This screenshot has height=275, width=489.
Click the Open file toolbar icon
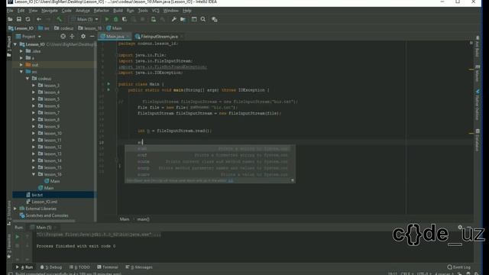[x=10, y=19]
